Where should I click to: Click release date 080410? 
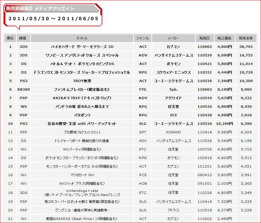coord(205,175)
